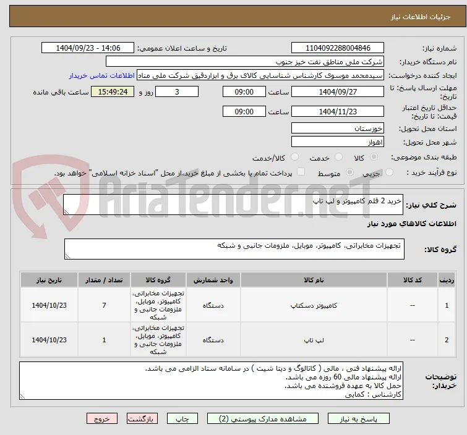This screenshot has height=435, width=467.
Task: Click quantity 1 in the laptop row
Action: click(x=104, y=340)
